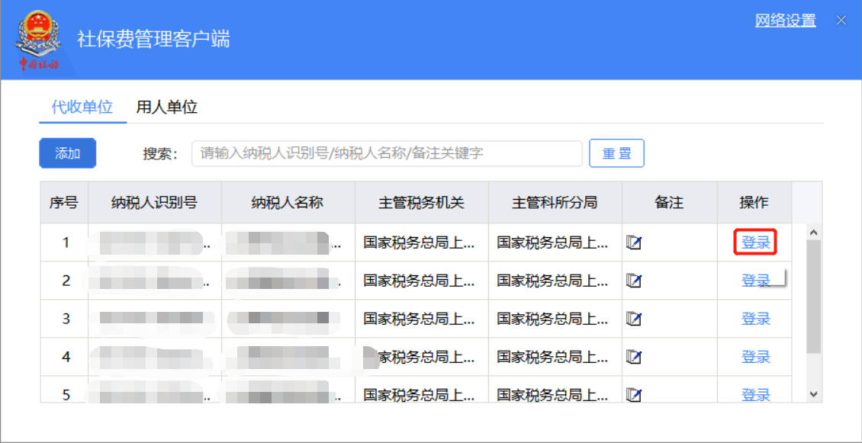Click 登录 link for row 1

tap(755, 242)
